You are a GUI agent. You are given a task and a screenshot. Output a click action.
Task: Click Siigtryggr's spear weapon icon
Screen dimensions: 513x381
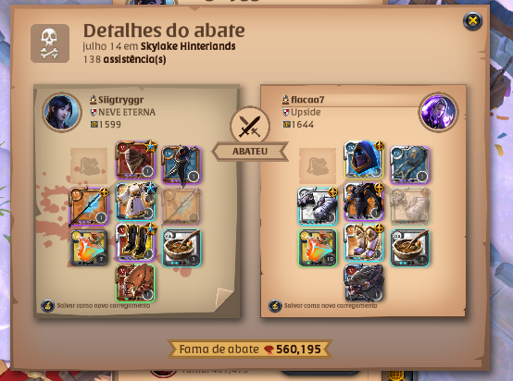tap(89, 206)
